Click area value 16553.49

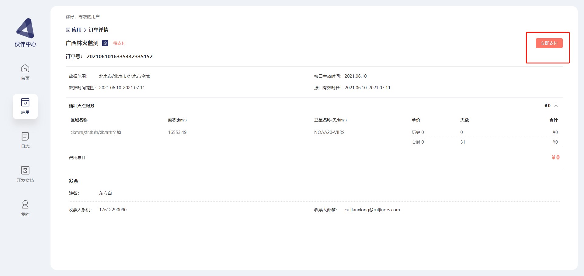pos(177,132)
